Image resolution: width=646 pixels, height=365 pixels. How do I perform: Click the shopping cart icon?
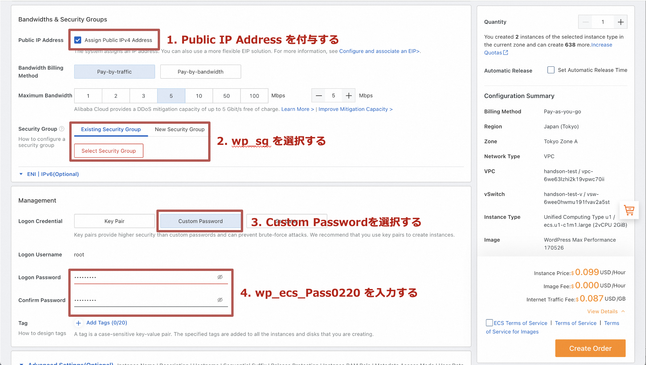point(629,210)
